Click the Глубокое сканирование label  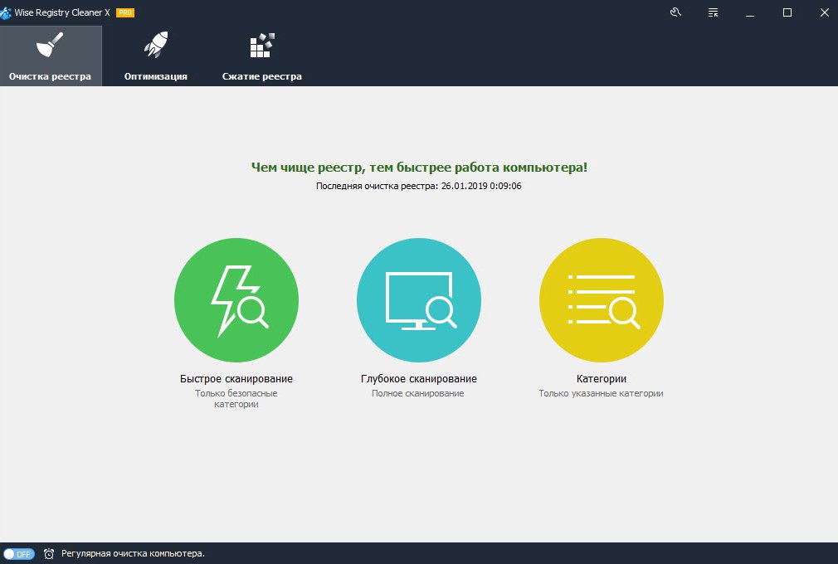tap(419, 379)
